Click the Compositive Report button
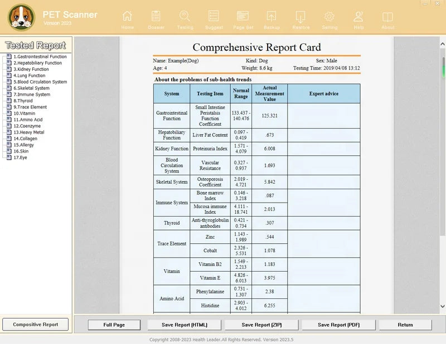The image size is (446, 344). 35,325
